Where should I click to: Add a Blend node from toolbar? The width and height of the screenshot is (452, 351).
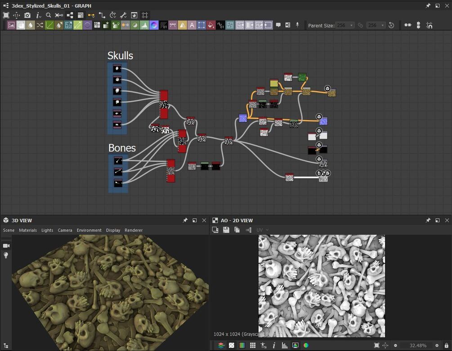click(21, 25)
